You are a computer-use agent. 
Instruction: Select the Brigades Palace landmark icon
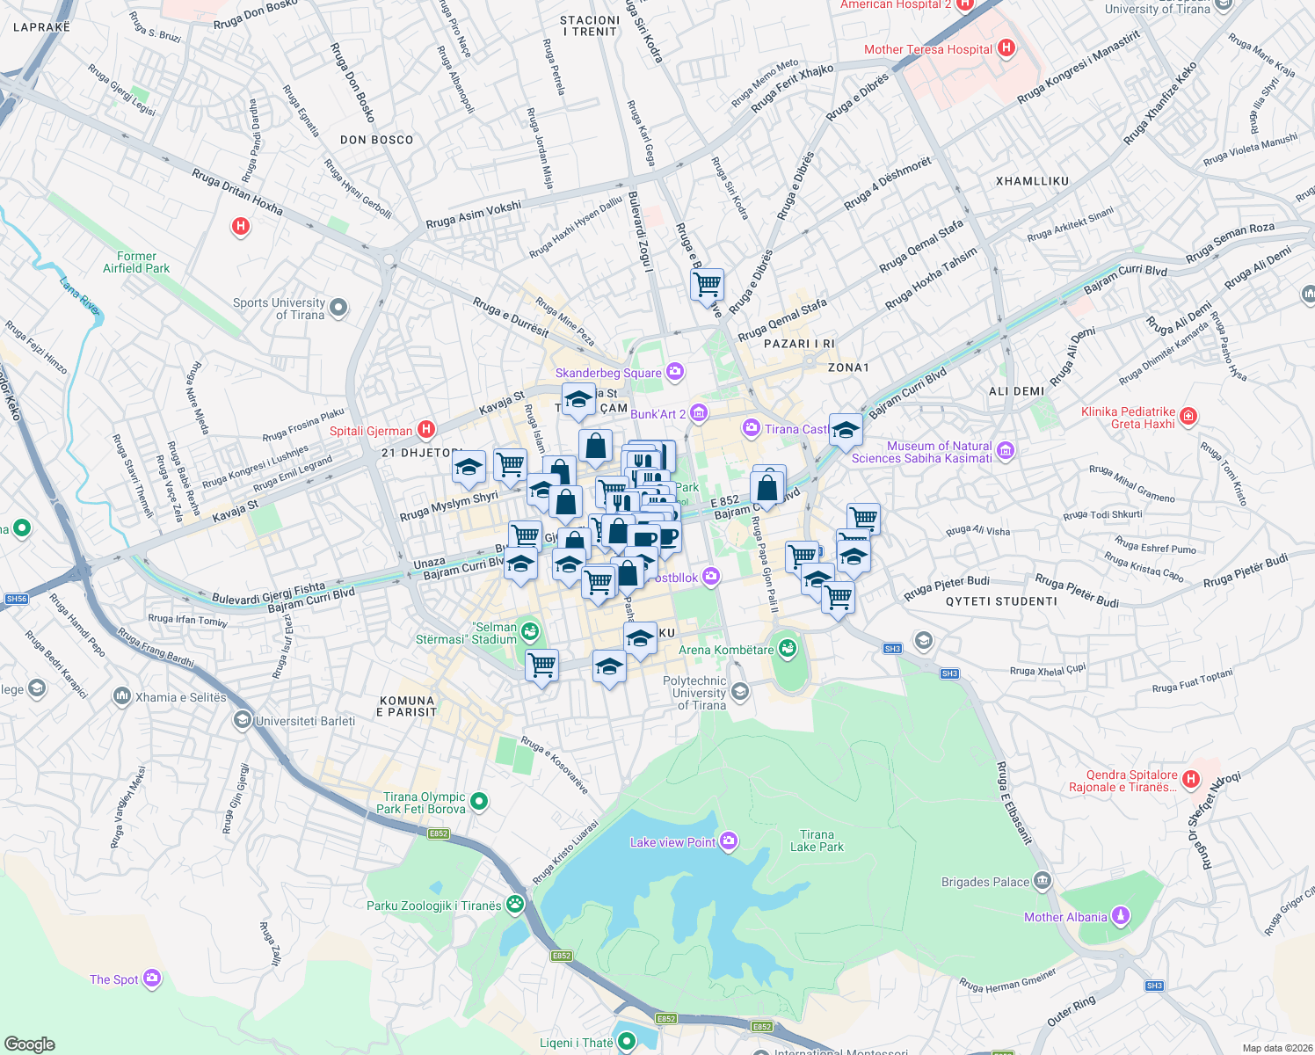(x=1043, y=880)
